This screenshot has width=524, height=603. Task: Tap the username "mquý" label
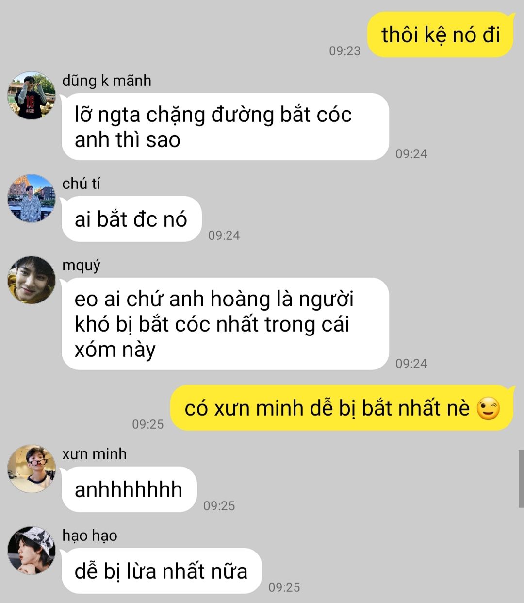pos(81,266)
